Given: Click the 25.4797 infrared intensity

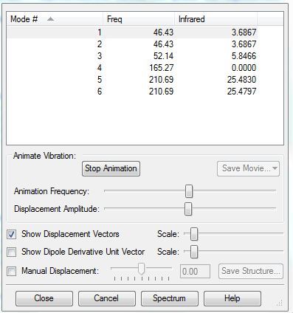Looking at the screenshot, I should click(x=242, y=92).
